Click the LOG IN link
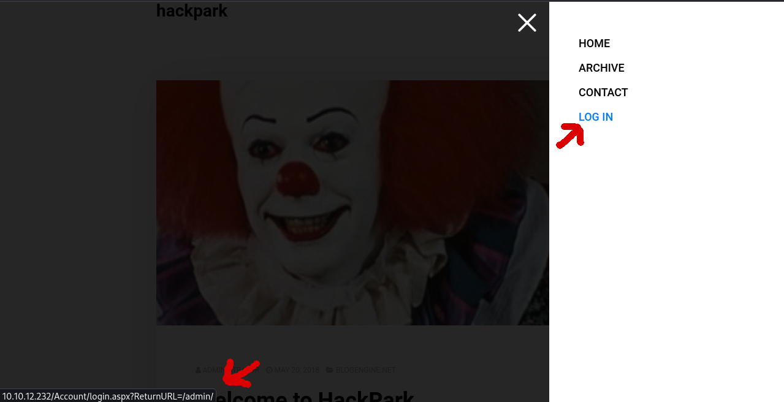The image size is (784, 402). pyautogui.click(x=596, y=117)
